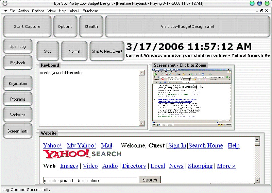
Task: Show the Keystrokes log
Action: [x=18, y=83]
